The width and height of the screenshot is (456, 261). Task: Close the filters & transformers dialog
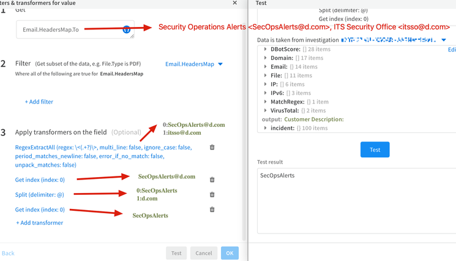(234, 3)
